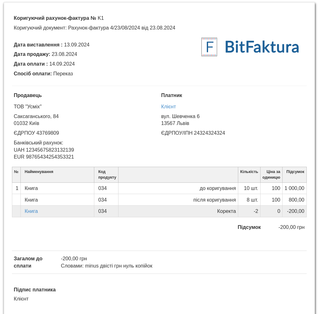This screenshot has height=314, width=319.
Task: Open the Клієнт payer link
Action: coord(168,107)
